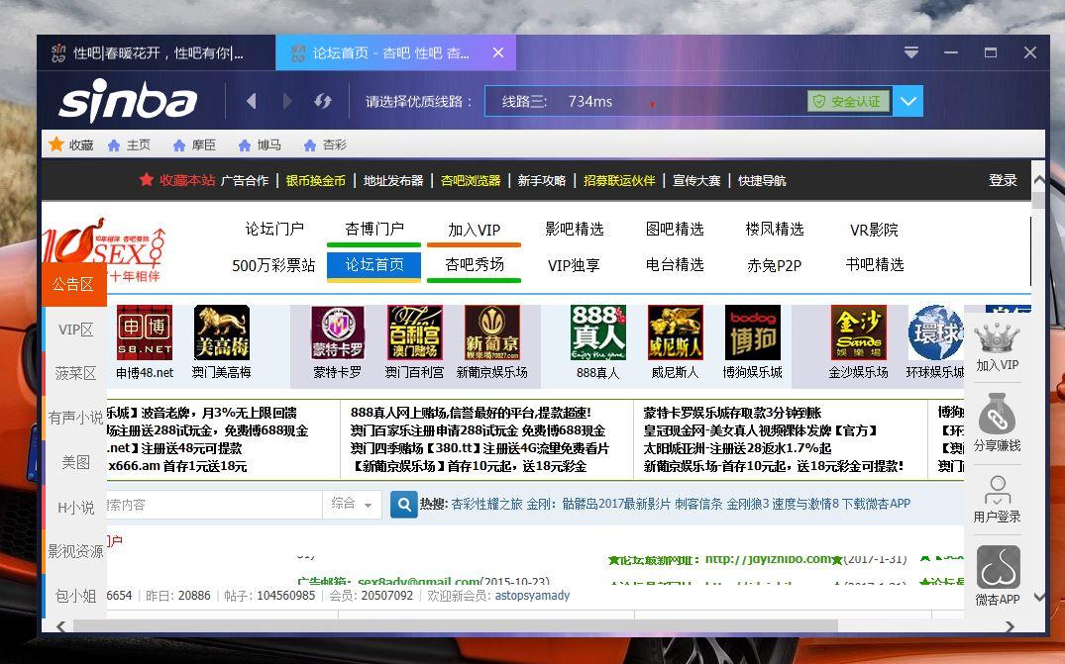Open the 加入VIP nav item

tap(475, 230)
